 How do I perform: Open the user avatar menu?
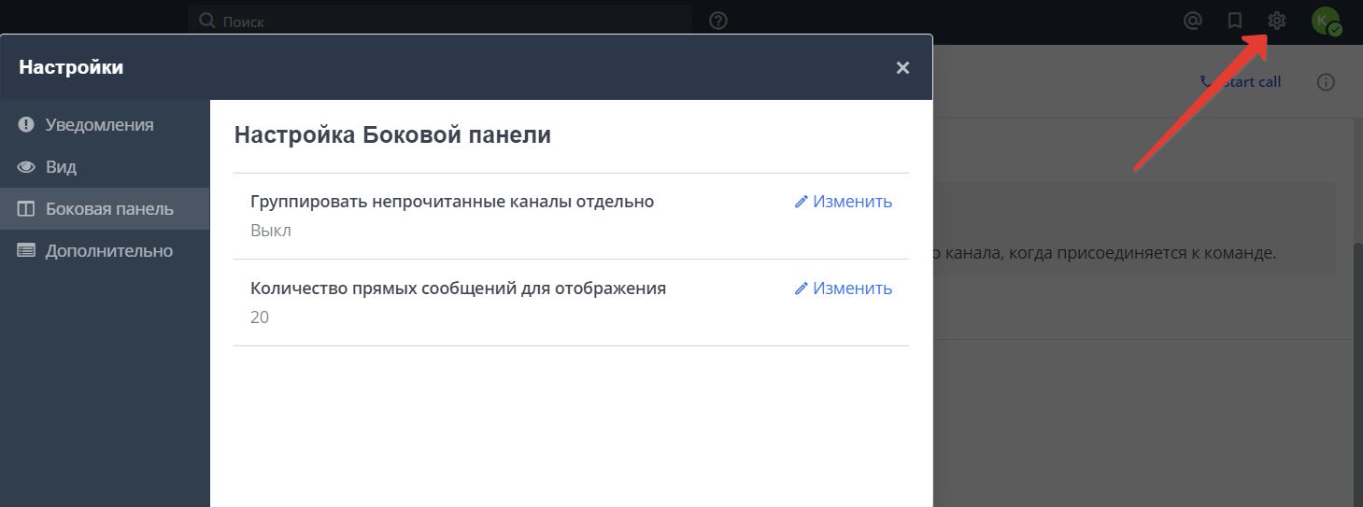(1326, 21)
